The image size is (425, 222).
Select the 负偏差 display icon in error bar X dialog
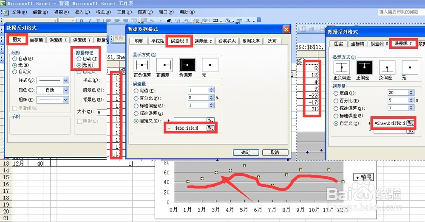coord(187,65)
